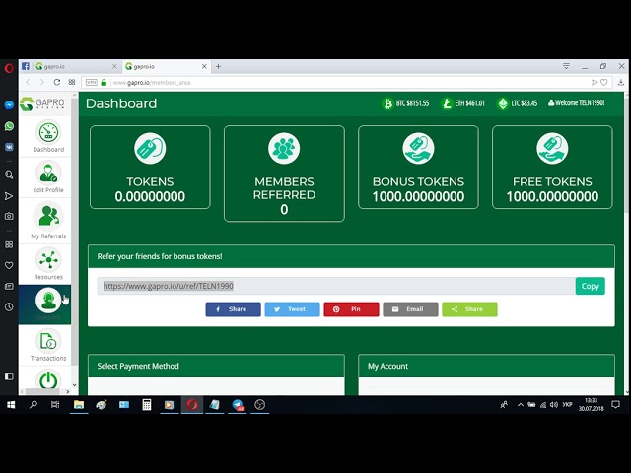Open Bookmarks heart in Opera sidebar

pyautogui.click(x=9, y=265)
